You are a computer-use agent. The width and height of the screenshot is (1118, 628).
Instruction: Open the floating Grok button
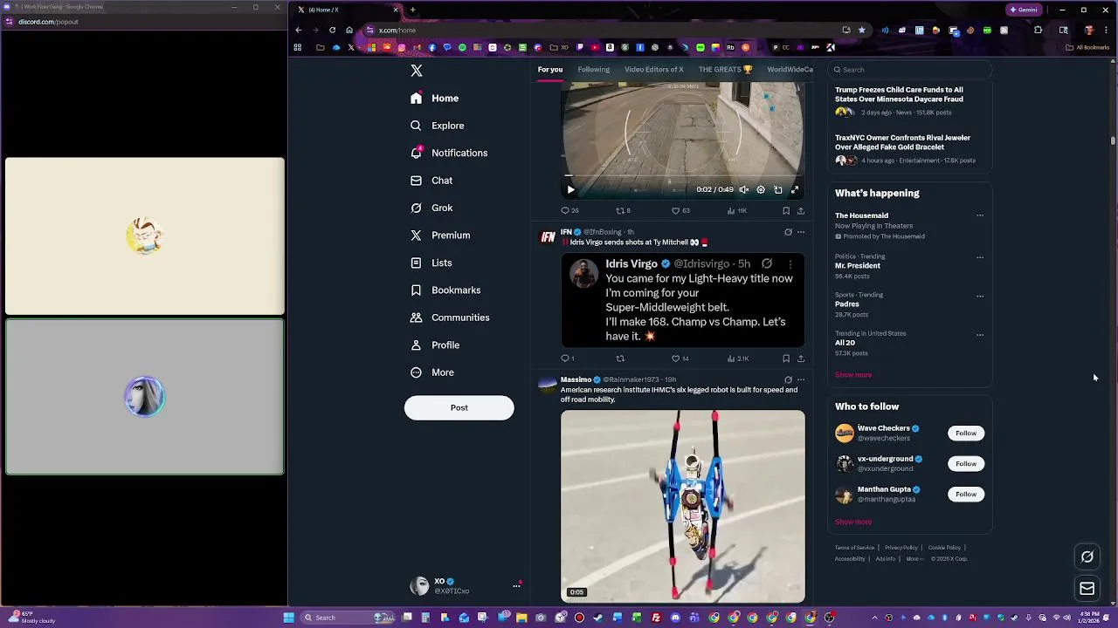(x=1087, y=556)
